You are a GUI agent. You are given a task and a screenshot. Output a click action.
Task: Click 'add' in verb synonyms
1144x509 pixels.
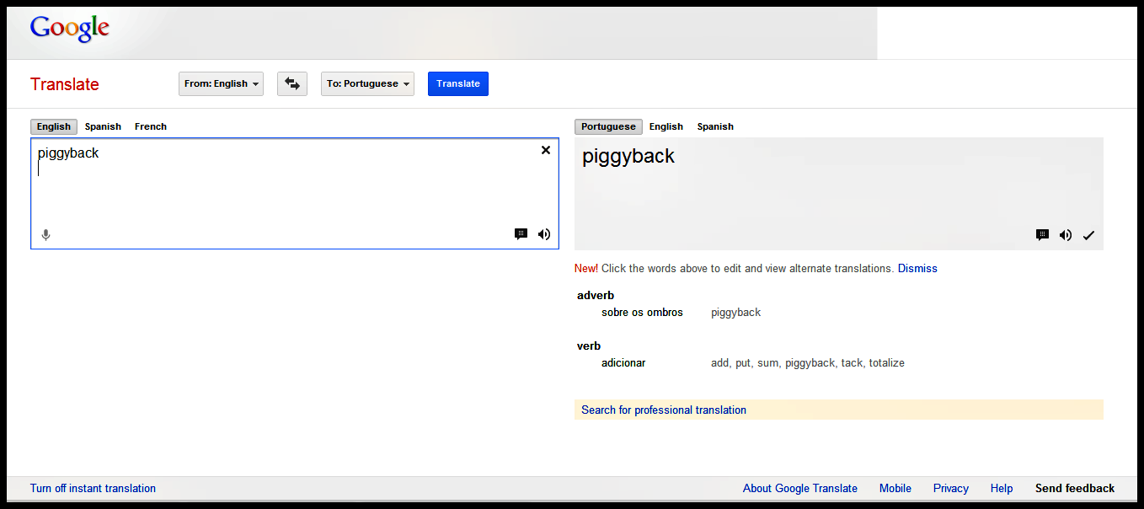720,362
